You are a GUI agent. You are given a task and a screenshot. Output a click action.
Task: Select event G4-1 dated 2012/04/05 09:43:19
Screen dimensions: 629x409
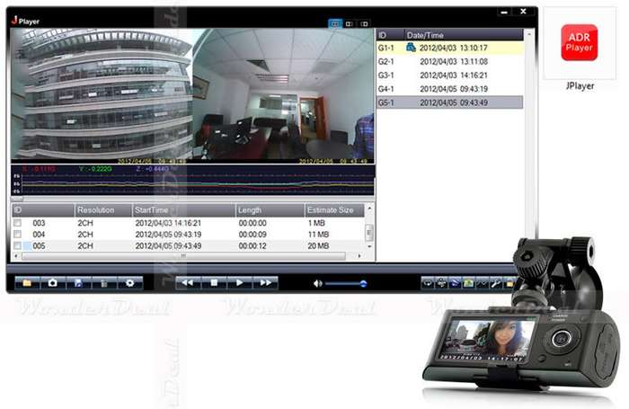coord(449,89)
